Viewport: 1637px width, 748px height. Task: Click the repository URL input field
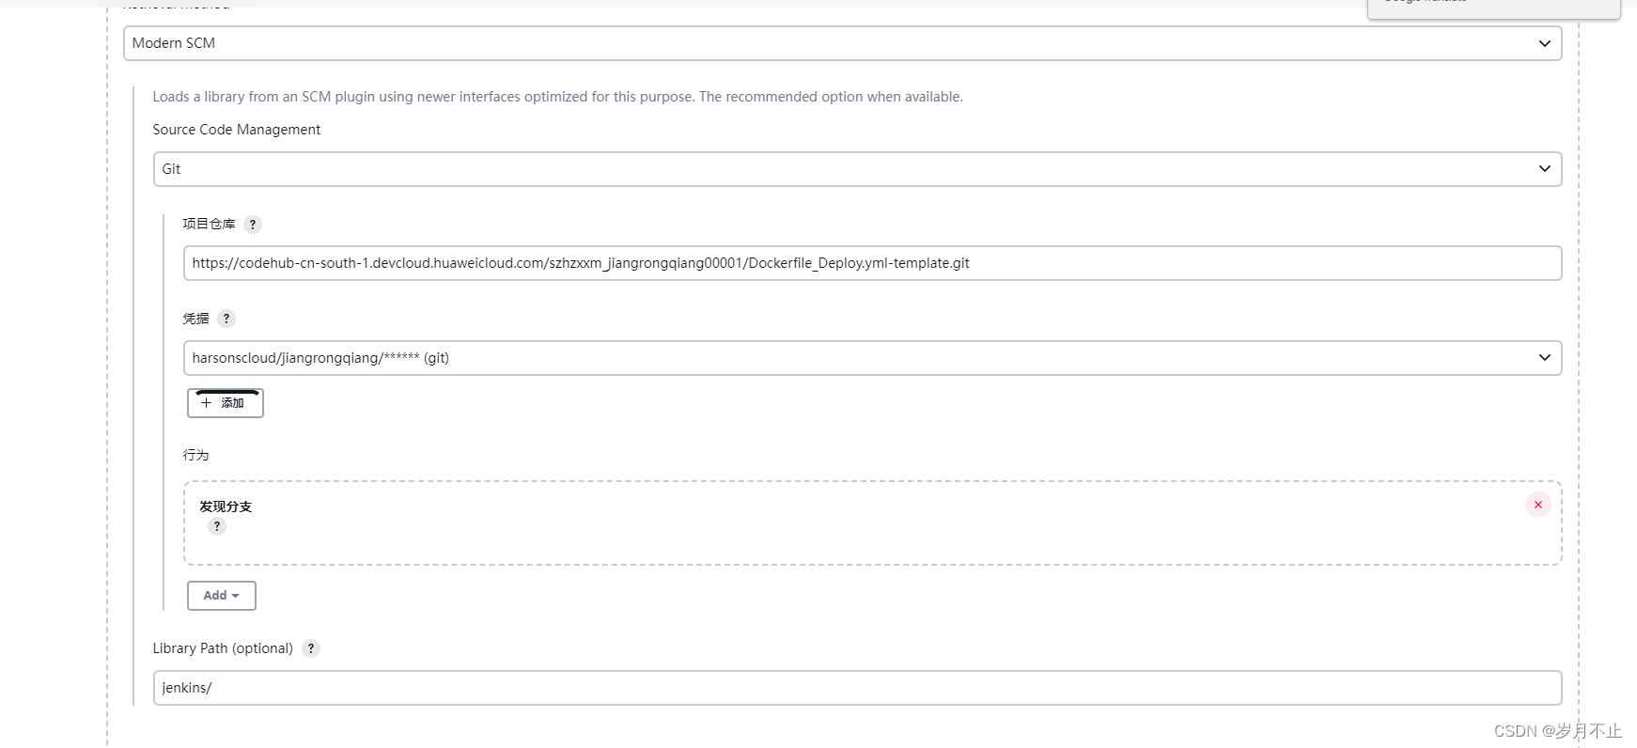pyautogui.click(x=872, y=263)
